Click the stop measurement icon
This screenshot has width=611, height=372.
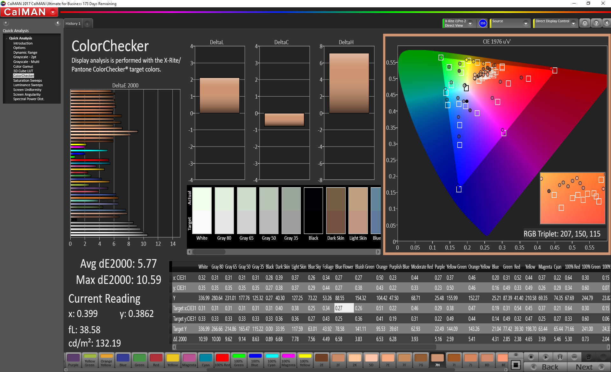coord(531,357)
